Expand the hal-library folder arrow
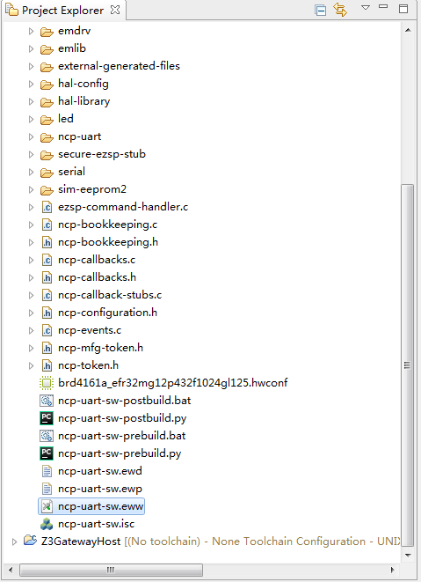Viewport: 421px width, 582px height. click(x=31, y=102)
